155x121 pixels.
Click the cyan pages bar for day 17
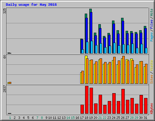point(83,51)
